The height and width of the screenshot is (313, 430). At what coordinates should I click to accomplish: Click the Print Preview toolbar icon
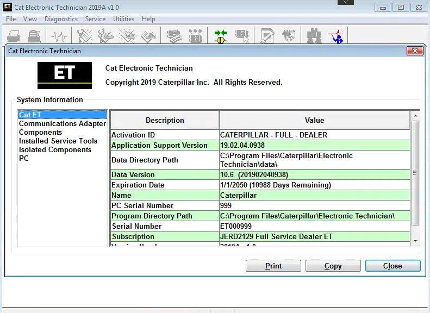pos(34,36)
